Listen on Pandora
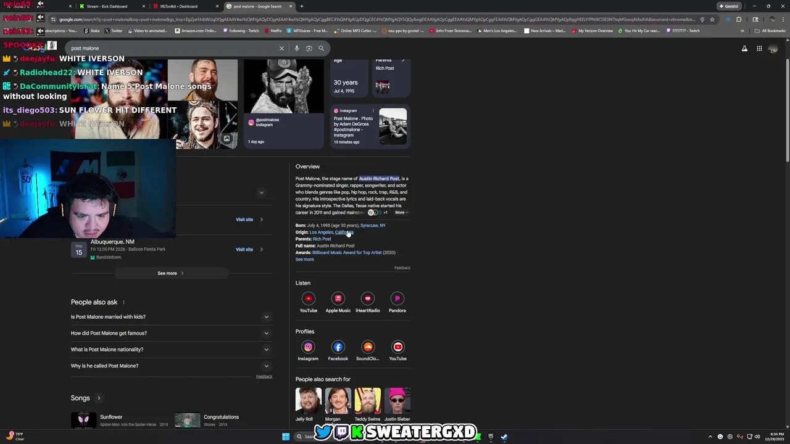The width and height of the screenshot is (790, 444). tap(397, 302)
